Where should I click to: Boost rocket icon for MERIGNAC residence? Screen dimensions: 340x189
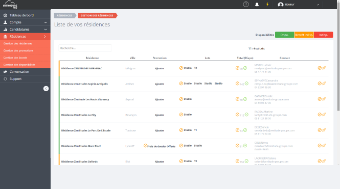pos(324,68)
